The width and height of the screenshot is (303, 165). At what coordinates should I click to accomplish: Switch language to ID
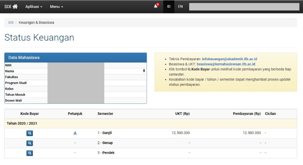(x=169, y=7)
